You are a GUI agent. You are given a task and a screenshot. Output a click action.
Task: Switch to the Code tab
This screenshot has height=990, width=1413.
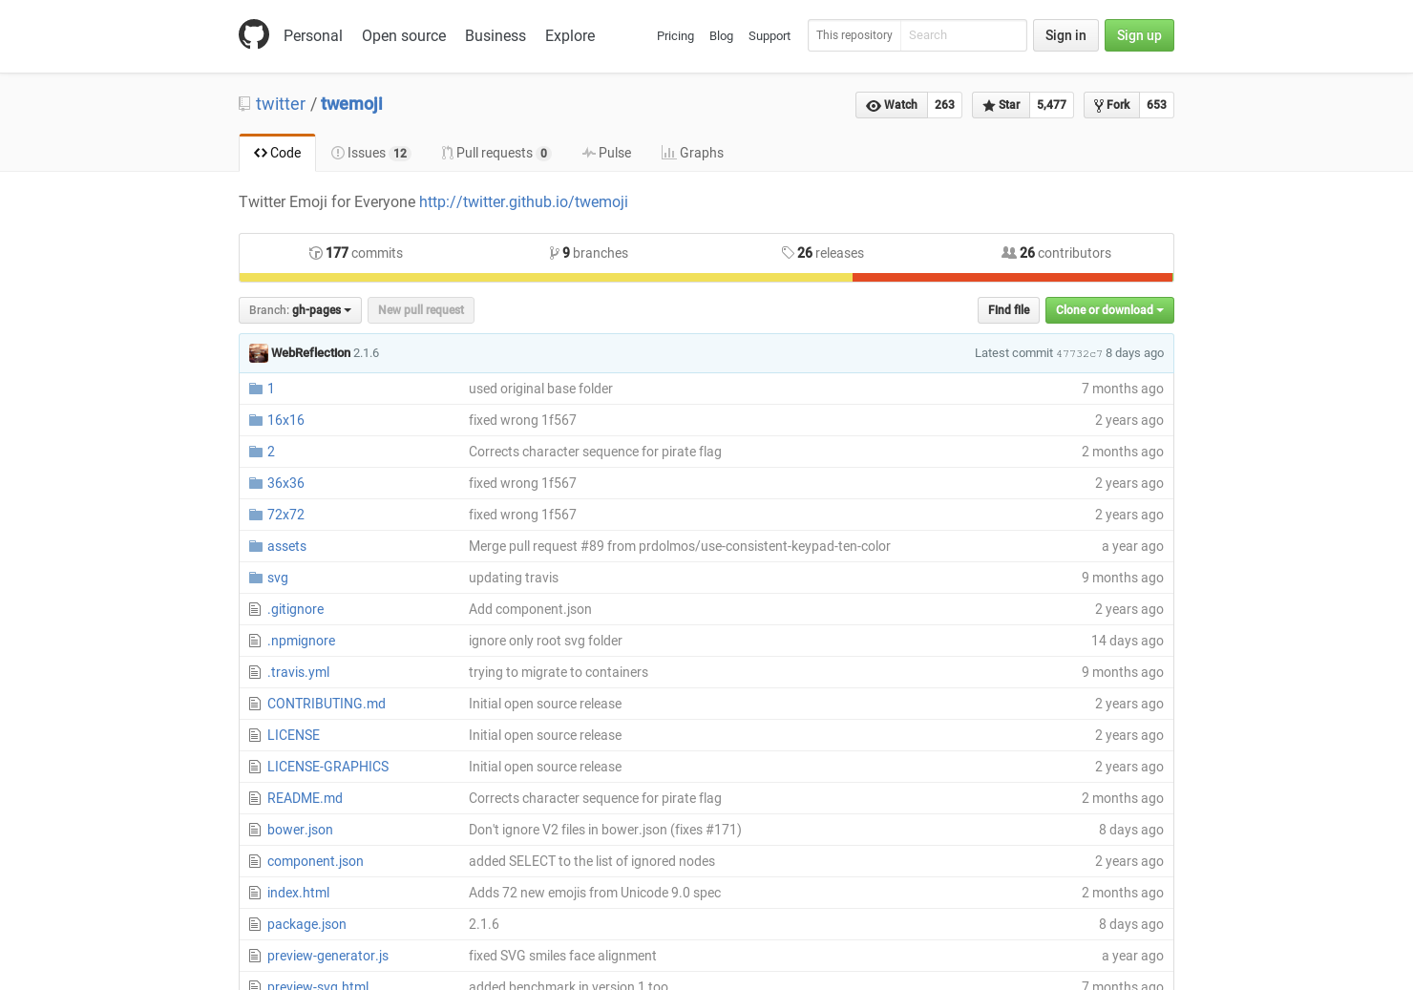[x=277, y=153]
